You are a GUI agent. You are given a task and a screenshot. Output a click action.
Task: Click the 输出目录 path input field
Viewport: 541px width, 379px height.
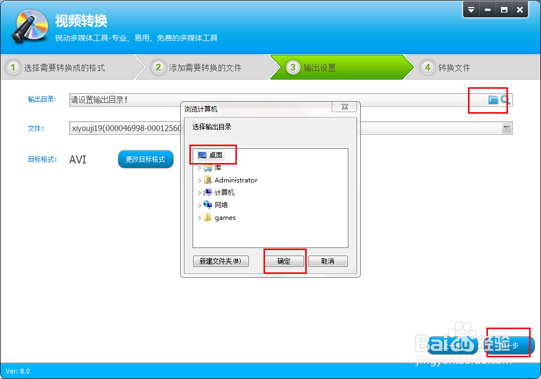click(291, 100)
